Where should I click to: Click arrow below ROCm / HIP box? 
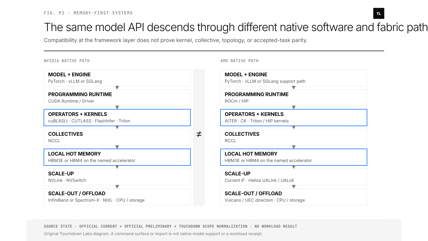coord(294,107)
